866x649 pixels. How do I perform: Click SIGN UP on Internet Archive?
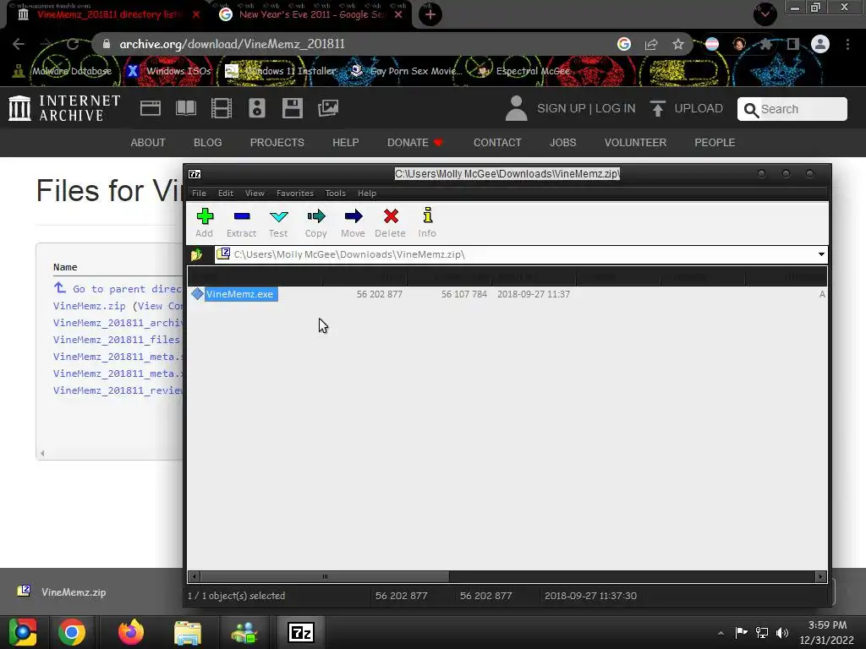(562, 109)
